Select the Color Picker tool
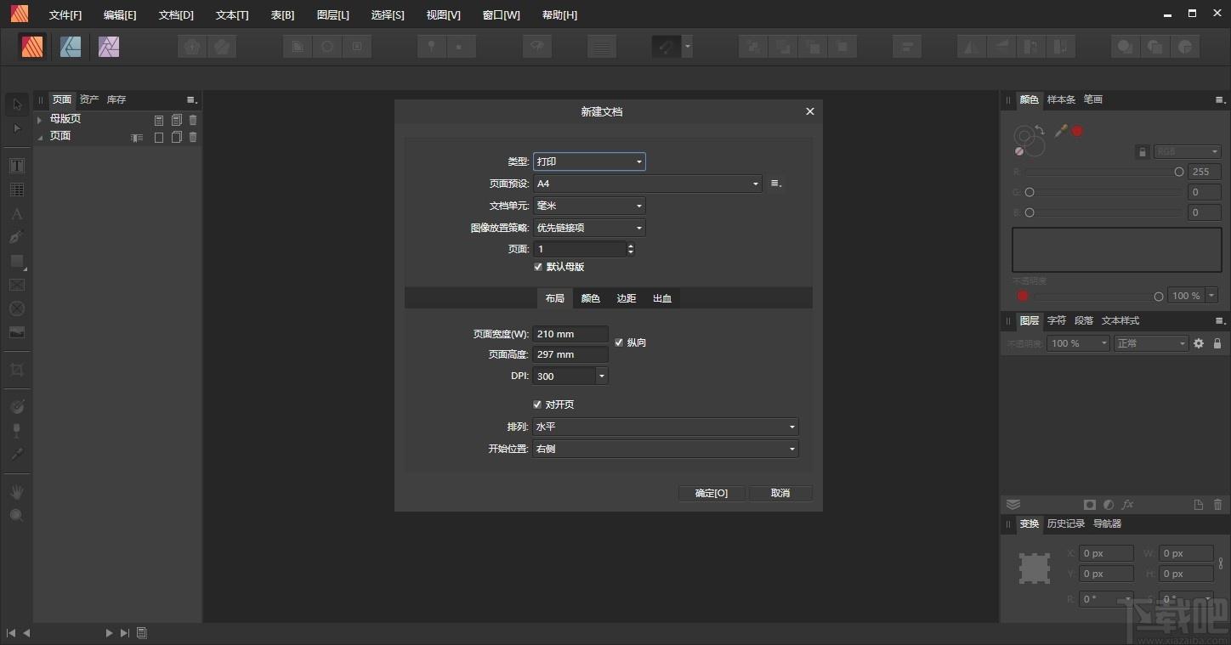The height and width of the screenshot is (645, 1231). [x=17, y=455]
